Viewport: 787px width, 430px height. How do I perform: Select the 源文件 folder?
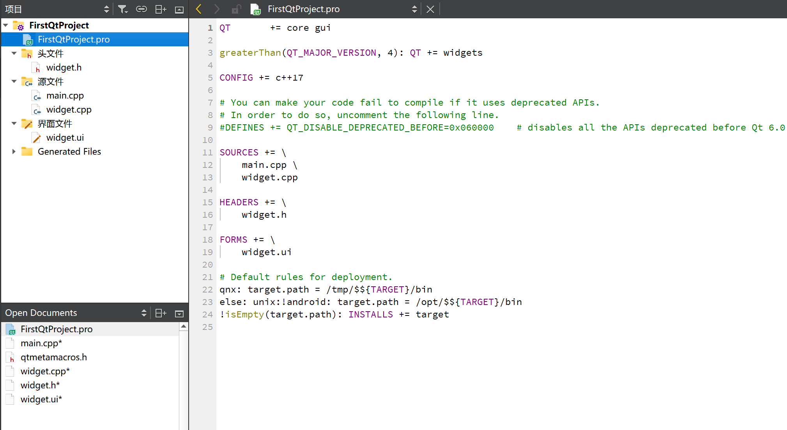click(50, 81)
